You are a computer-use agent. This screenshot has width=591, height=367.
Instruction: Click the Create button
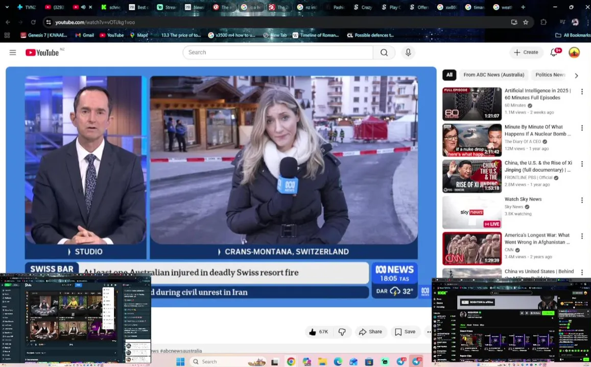(526, 53)
